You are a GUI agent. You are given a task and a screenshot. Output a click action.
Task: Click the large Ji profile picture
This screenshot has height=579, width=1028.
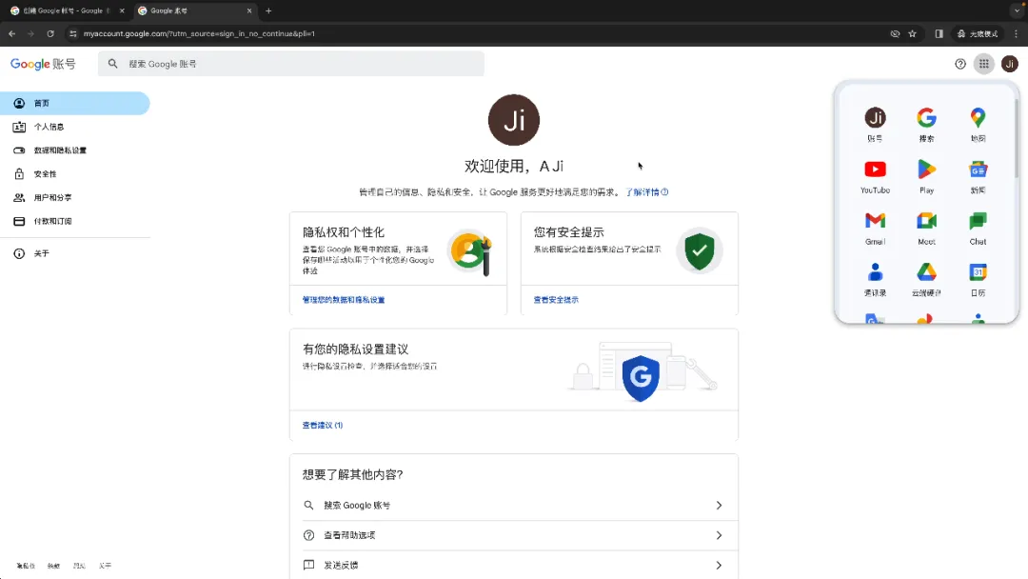513,120
